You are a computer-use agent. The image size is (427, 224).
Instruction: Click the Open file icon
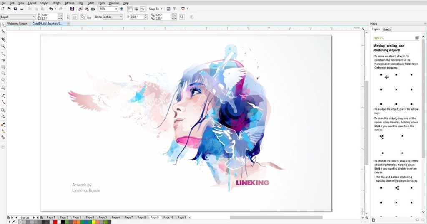tap(9, 9)
